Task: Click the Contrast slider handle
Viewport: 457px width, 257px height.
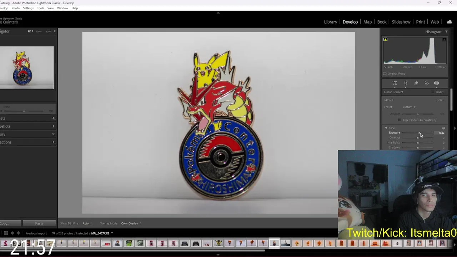Action: click(418, 138)
